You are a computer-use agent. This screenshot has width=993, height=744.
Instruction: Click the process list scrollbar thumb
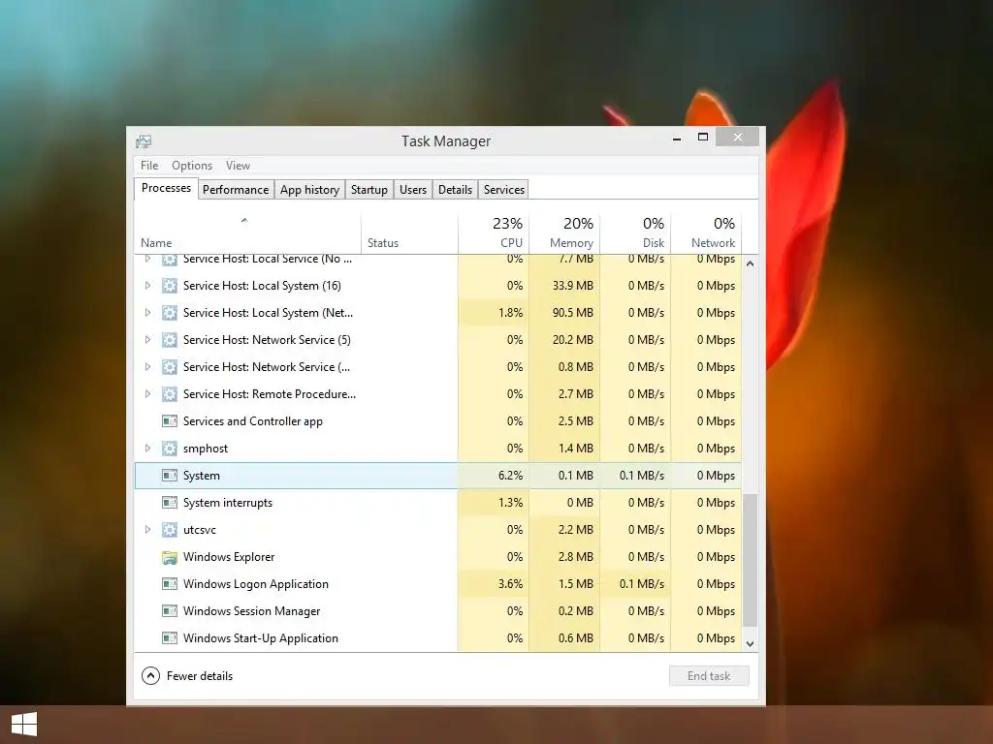750,560
